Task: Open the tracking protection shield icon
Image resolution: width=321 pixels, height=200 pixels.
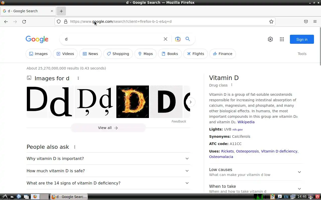Action: (59, 21)
